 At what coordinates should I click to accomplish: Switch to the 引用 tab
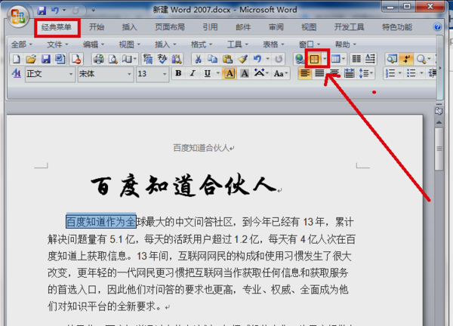210,27
